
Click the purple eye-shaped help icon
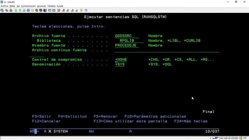pyautogui.click(x=86, y=10)
